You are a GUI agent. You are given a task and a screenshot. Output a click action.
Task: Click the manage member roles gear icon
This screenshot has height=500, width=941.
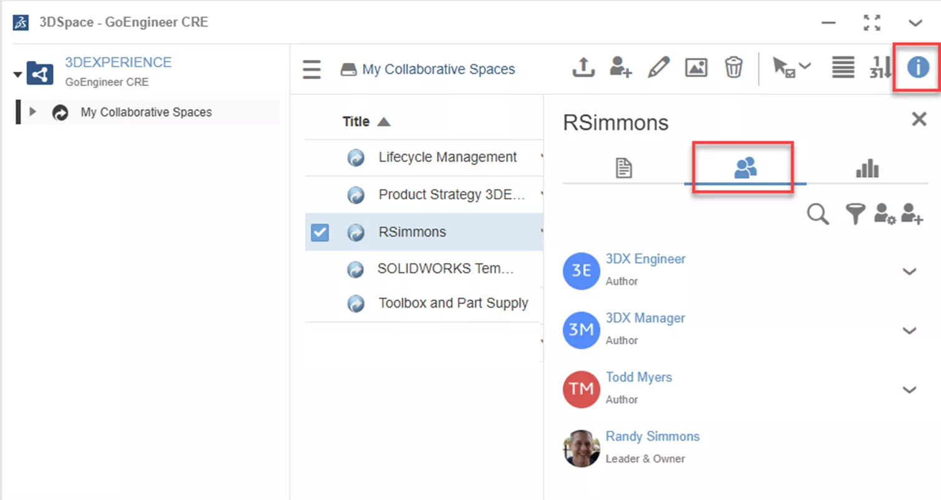(x=884, y=214)
